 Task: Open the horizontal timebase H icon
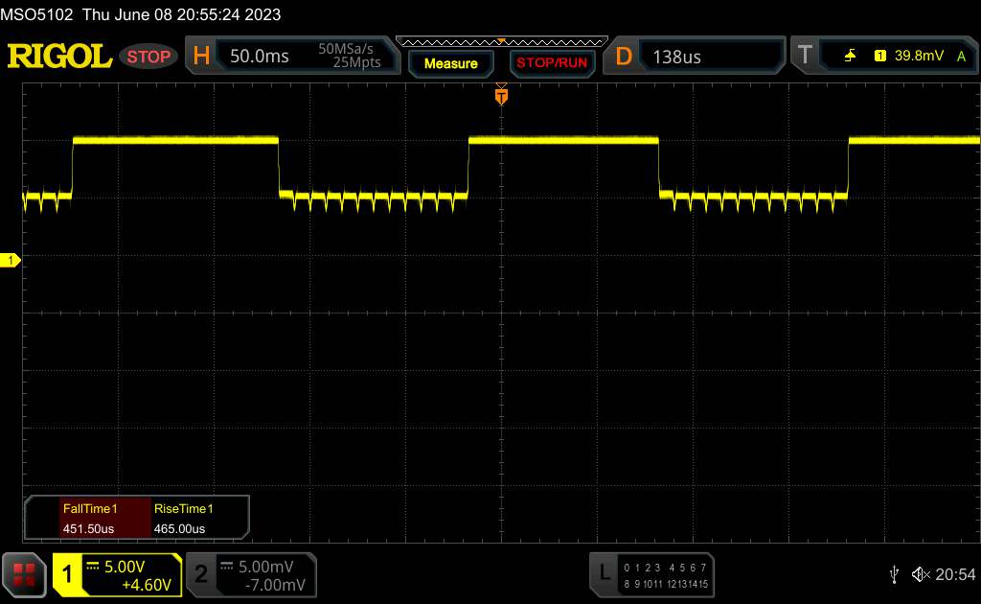(201, 57)
